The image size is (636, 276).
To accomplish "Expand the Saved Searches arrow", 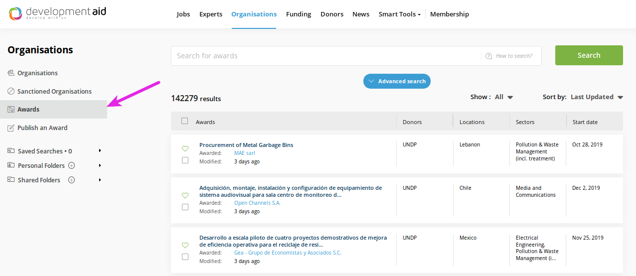I will pos(100,151).
